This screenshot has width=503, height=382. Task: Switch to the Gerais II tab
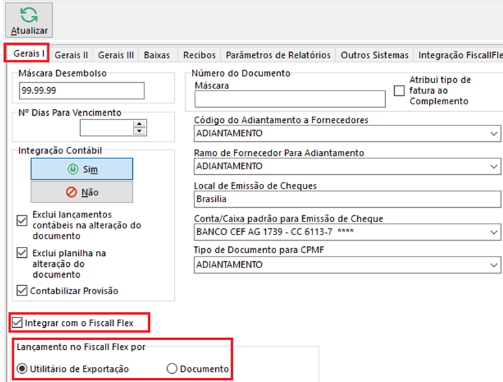(x=71, y=55)
